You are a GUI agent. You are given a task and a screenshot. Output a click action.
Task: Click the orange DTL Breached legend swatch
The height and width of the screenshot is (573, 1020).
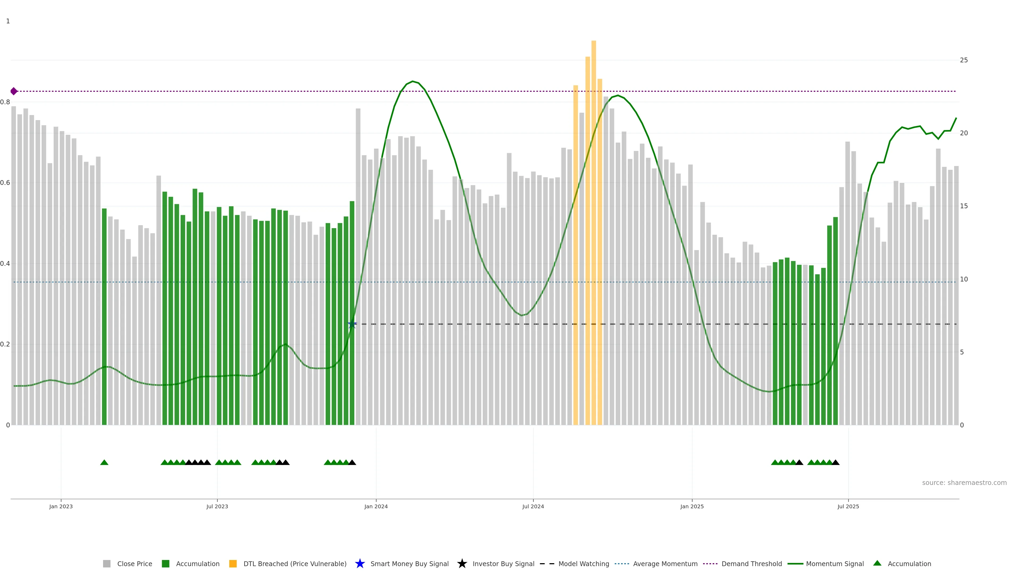coord(233,563)
